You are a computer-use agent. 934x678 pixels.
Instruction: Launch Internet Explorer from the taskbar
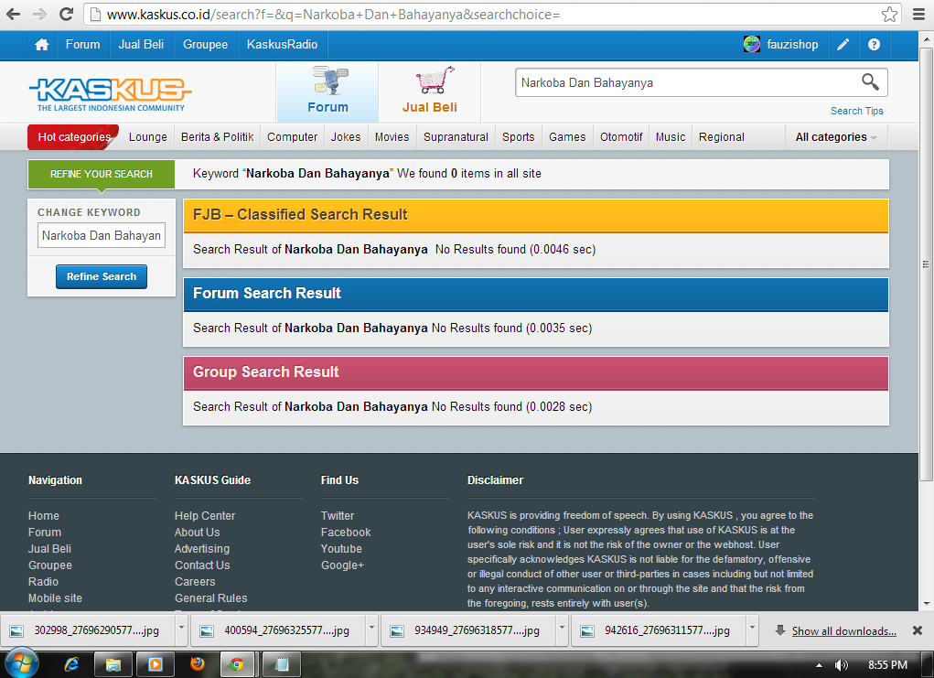[71, 663]
